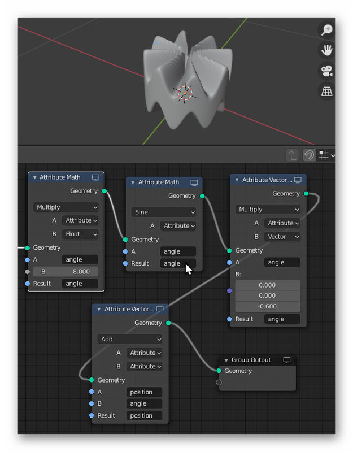Switch perspective/orthographic grid icon

(x=327, y=92)
